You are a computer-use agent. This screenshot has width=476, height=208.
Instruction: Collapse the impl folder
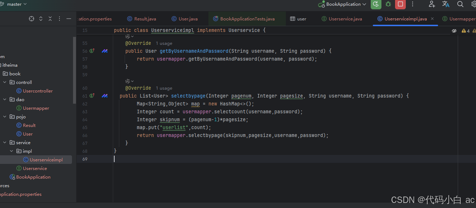click(x=12, y=151)
